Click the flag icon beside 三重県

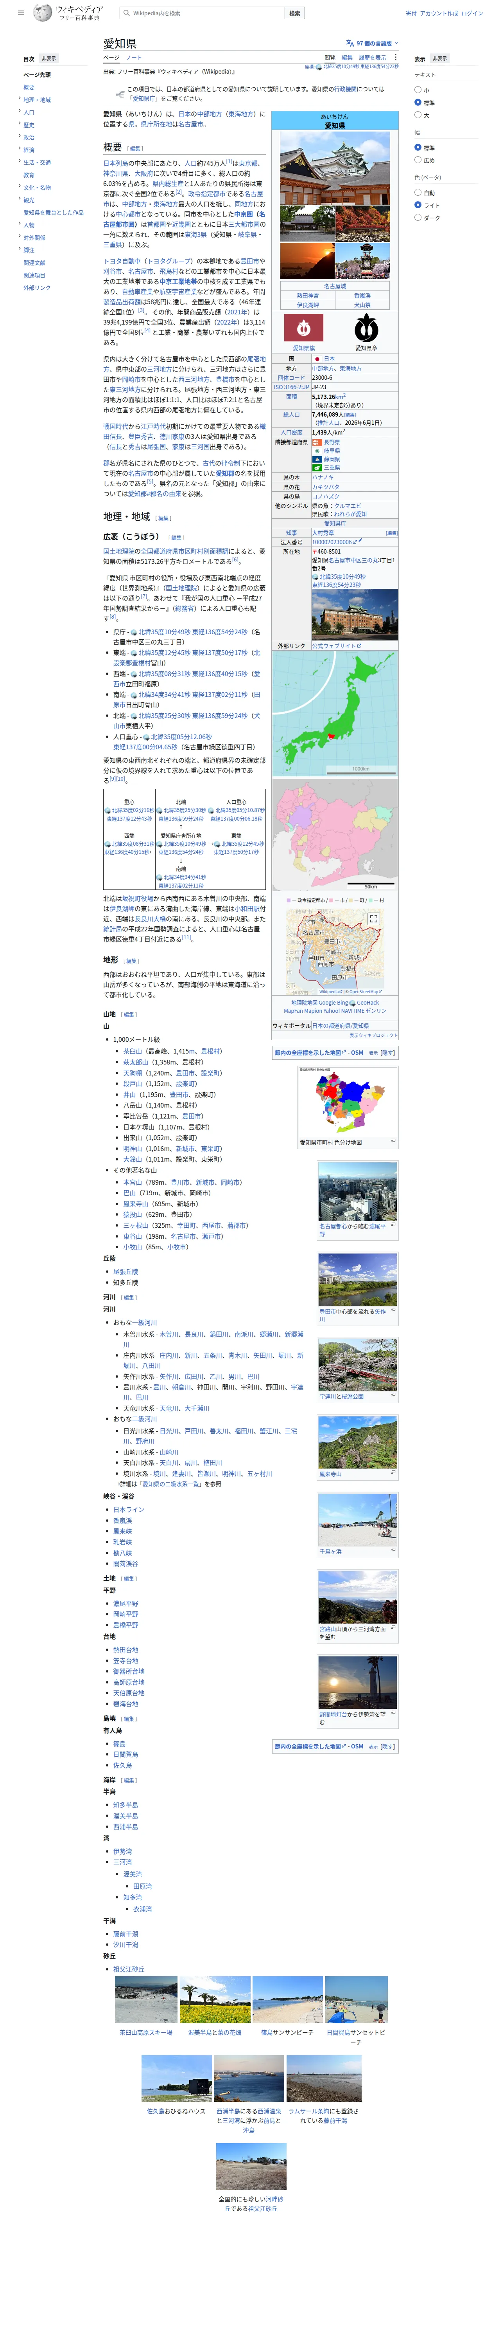pyautogui.click(x=317, y=468)
